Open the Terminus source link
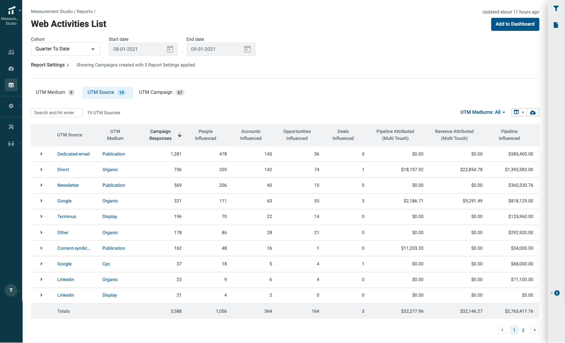Viewport: 565px width, 343px height. (66, 217)
